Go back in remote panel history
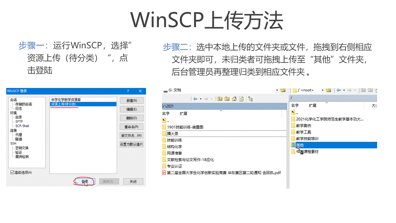Screen dimensions: 396x223 click(x=339, y=90)
